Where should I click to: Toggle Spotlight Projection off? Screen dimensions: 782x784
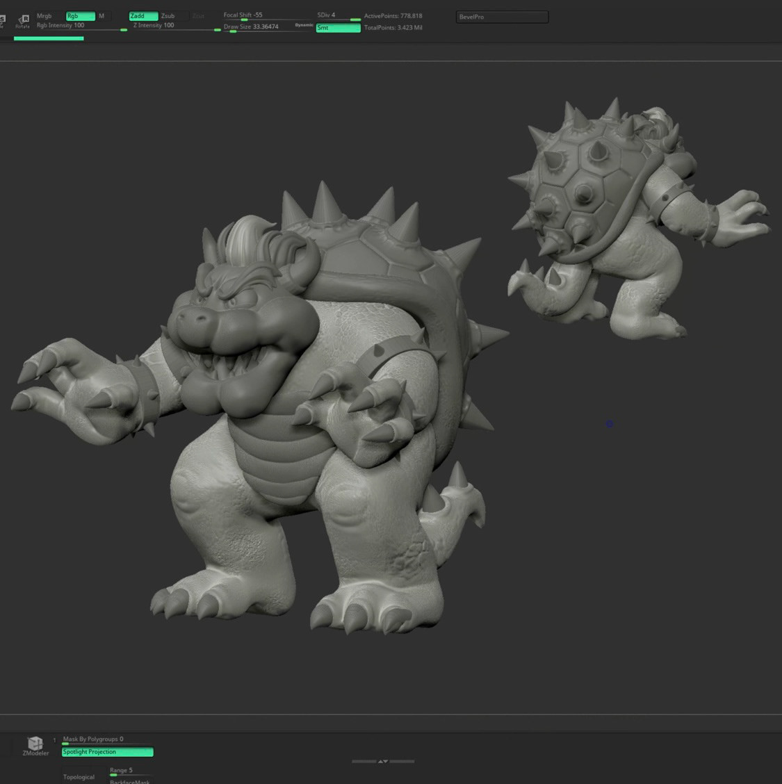click(108, 752)
